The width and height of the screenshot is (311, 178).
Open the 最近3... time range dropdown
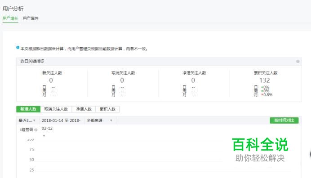coord(27,120)
